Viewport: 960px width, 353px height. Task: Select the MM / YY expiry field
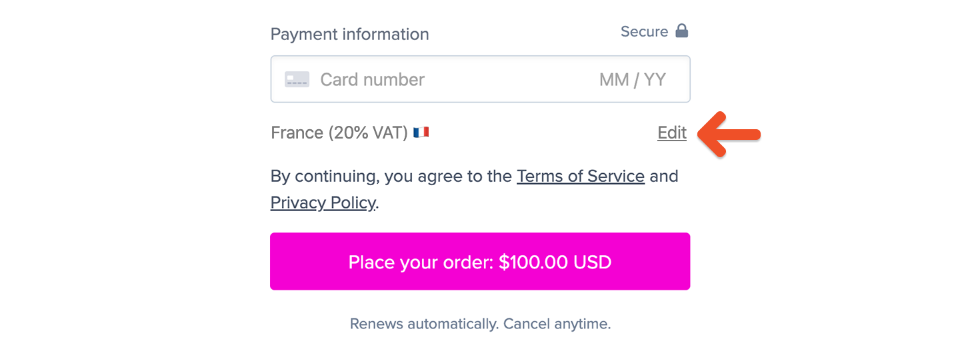click(632, 80)
